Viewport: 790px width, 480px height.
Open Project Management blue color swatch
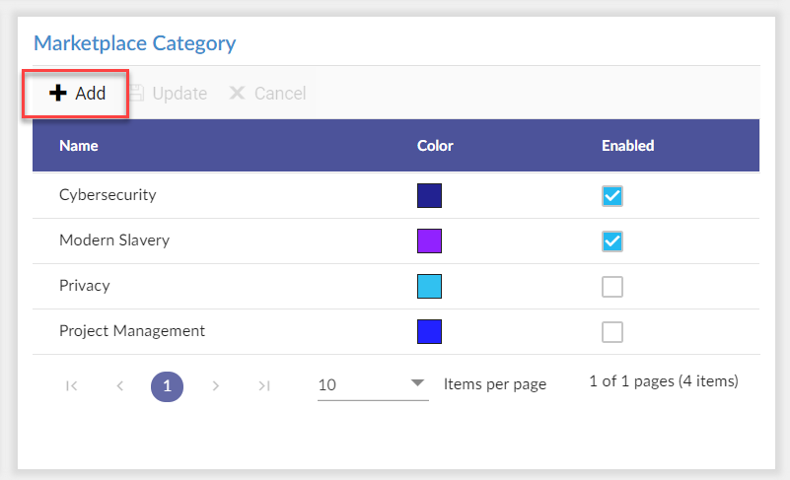click(x=429, y=332)
